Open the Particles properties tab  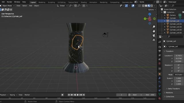pos(160,82)
